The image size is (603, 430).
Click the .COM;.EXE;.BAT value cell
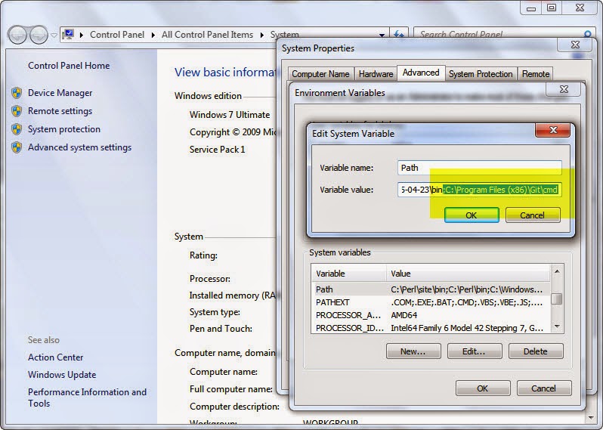(x=466, y=302)
